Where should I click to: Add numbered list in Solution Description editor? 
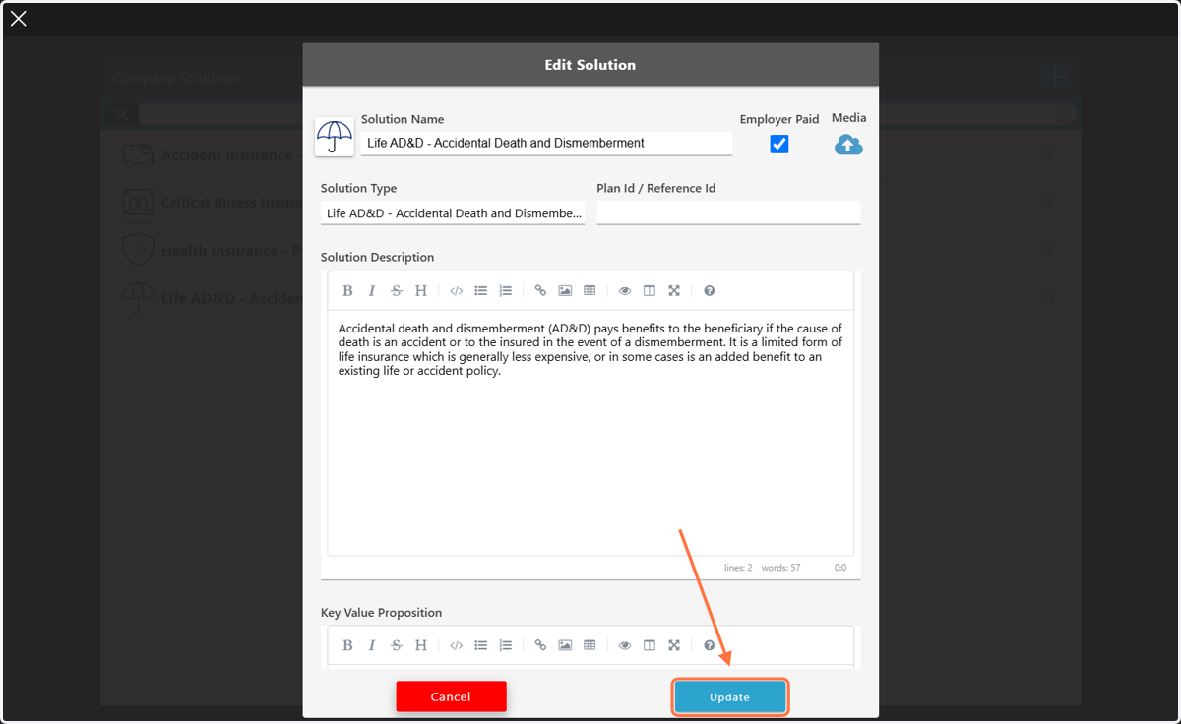pyautogui.click(x=506, y=290)
